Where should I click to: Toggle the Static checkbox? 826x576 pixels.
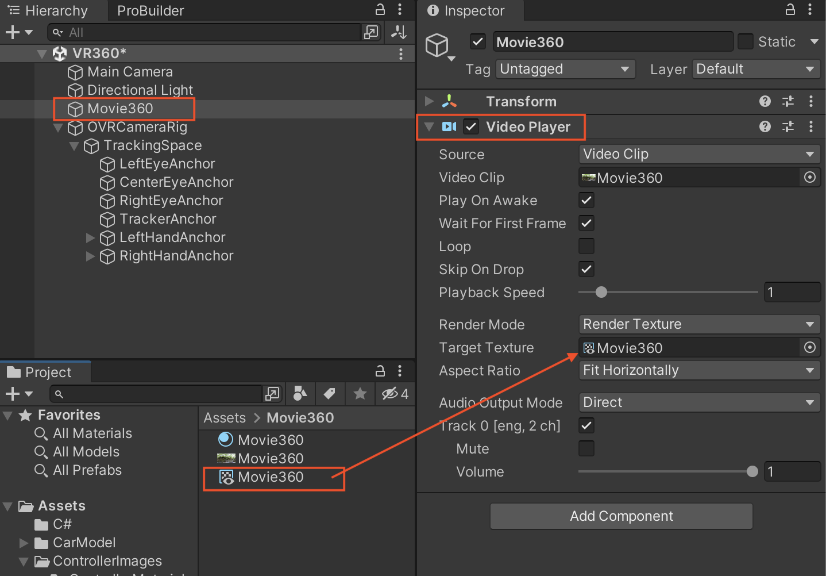click(745, 41)
